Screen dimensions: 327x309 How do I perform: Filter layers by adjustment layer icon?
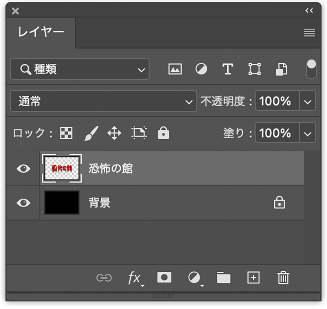pos(201,69)
